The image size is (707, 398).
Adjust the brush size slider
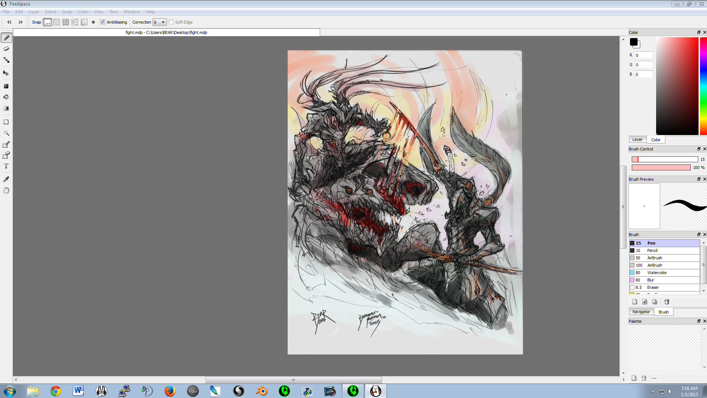tap(665, 159)
